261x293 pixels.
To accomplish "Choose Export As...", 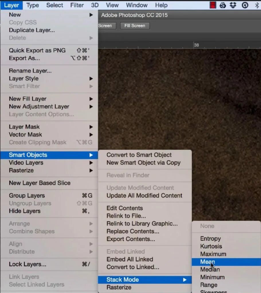I will 49,58.
